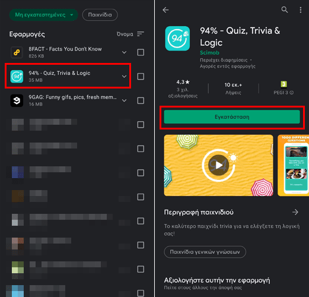The height and width of the screenshot is (297, 309).
Task: Expand the 94% Quiz row chevron
Action: point(124,77)
